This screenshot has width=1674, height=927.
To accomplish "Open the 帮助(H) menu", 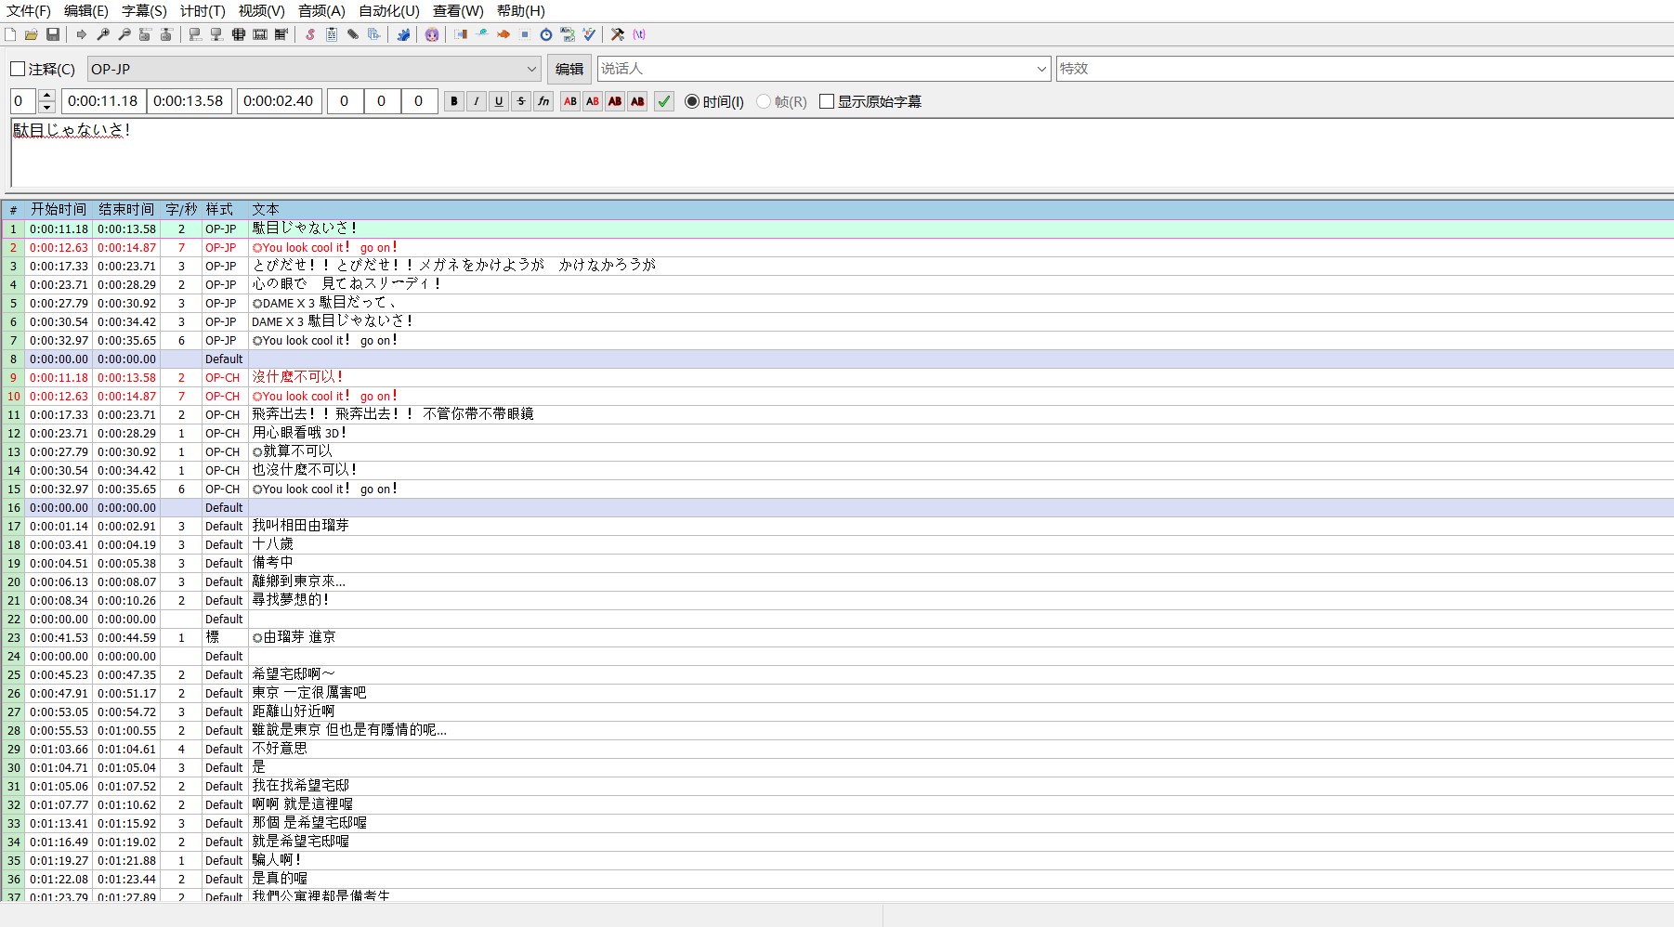I will (x=521, y=11).
